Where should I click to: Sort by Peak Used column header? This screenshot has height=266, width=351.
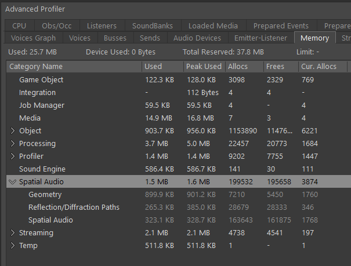click(203, 67)
